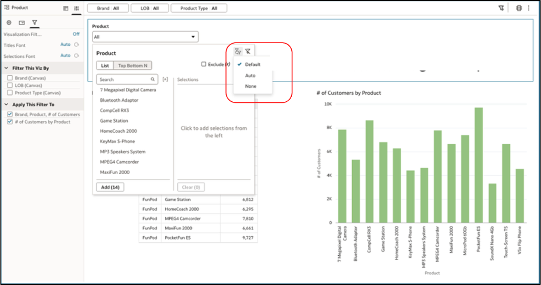
Task: Select the green bar for PocketFun ES
Action: point(478,165)
